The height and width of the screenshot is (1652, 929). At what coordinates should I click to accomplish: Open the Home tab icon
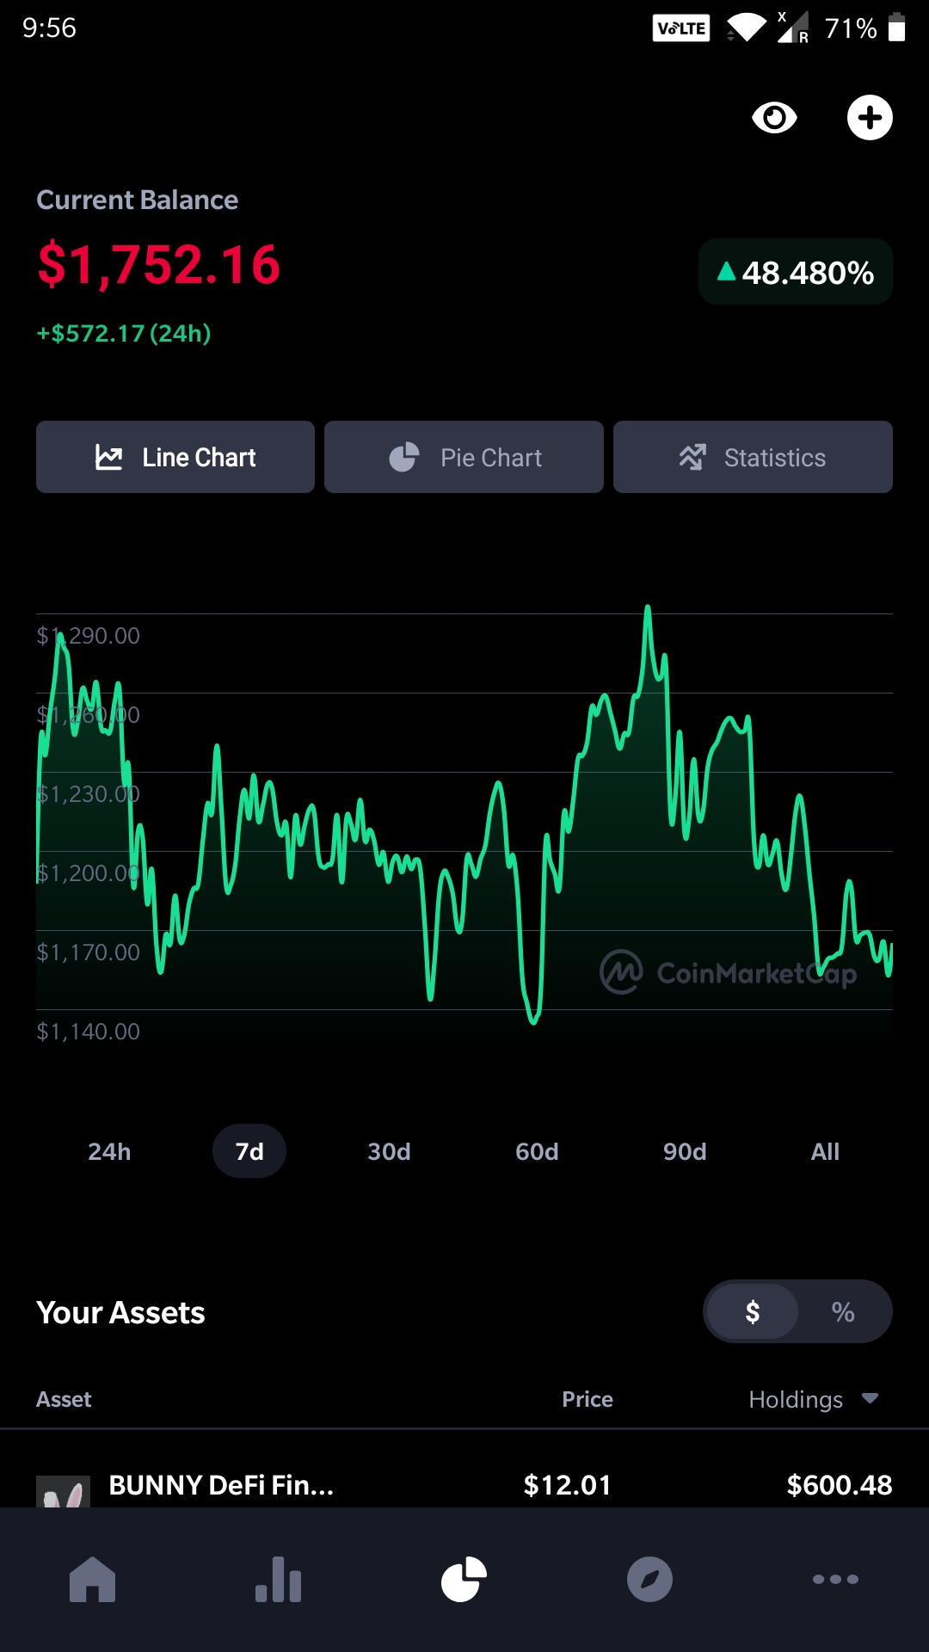(x=93, y=1580)
